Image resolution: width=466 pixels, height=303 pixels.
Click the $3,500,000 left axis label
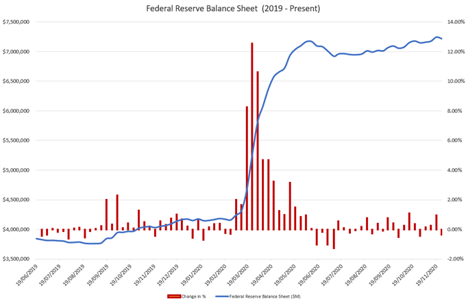(16, 259)
